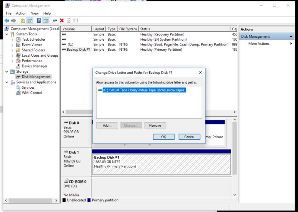Click the Services and Applications icon
Viewport: 298px width, 212px height.
click(x=12, y=82)
